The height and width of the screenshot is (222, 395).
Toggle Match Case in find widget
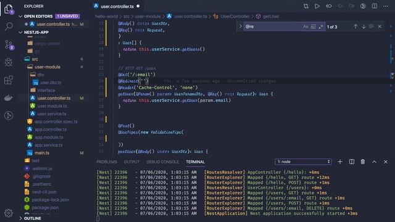pyautogui.click(x=306, y=27)
